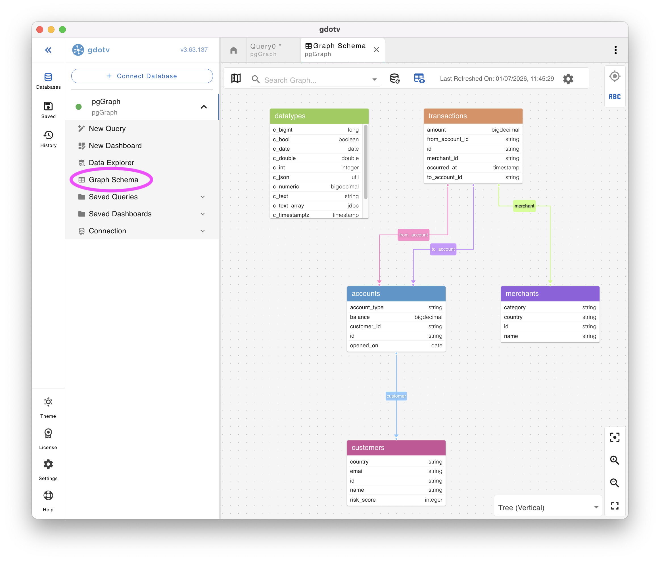Click the table view eye icon
The height and width of the screenshot is (561, 660).
[419, 78]
